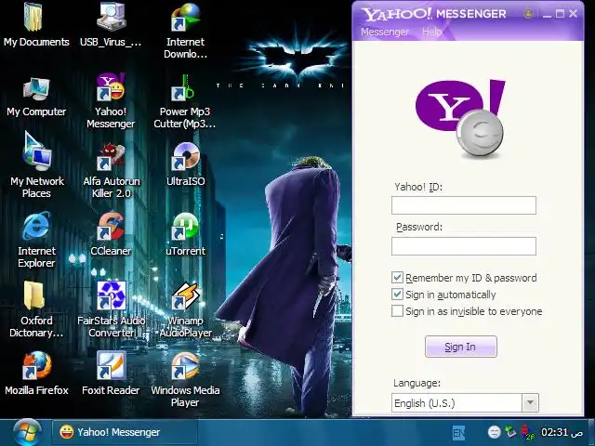
Task: Click the Yahoo! Messenger taskbar button
Action: pyautogui.click(x=125, y=432)
